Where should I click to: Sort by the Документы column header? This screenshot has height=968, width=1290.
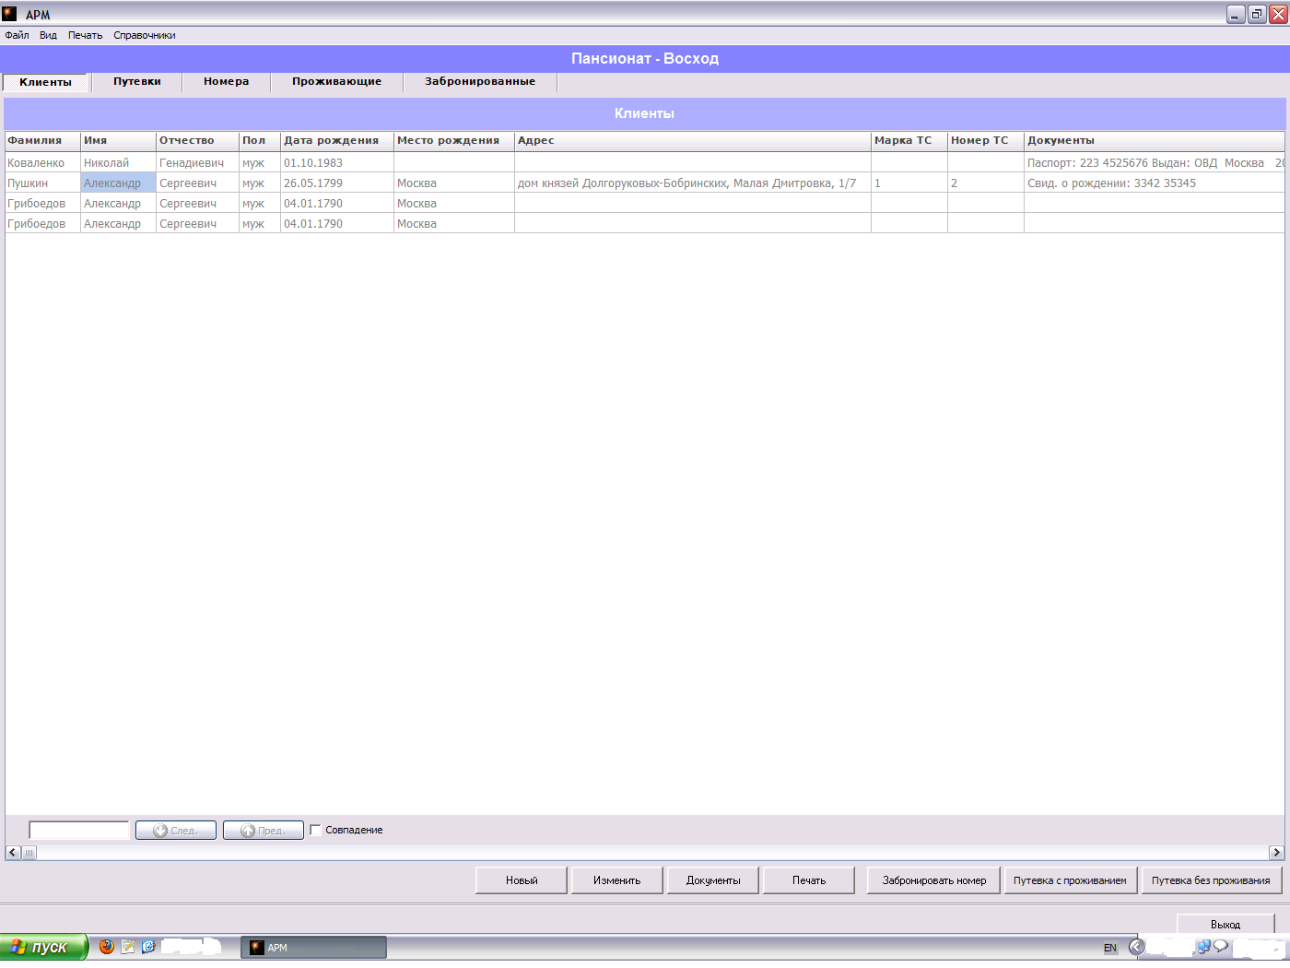[1155, 141]
